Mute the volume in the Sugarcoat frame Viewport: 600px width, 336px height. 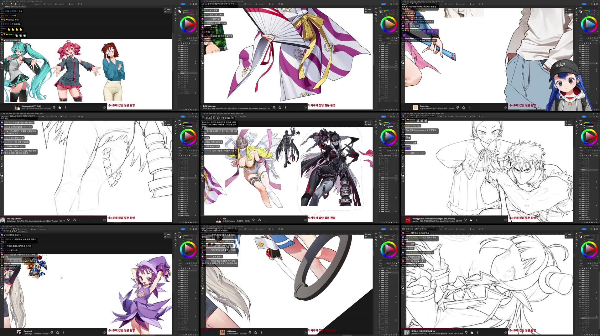point(105,107)
